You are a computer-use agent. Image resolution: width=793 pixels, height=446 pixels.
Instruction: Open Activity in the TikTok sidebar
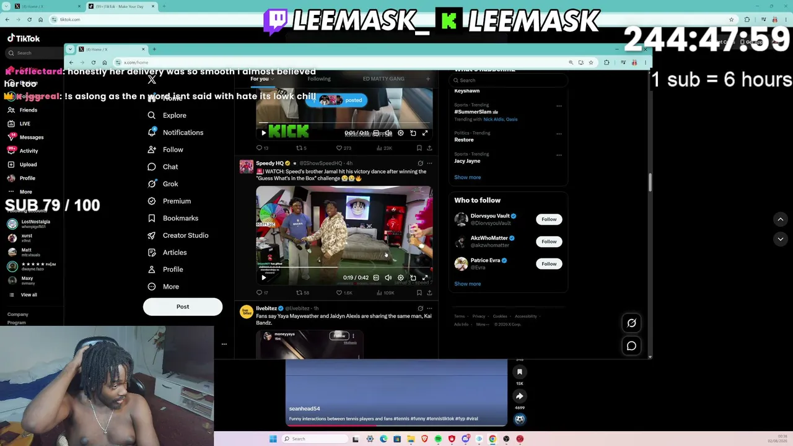23,151
